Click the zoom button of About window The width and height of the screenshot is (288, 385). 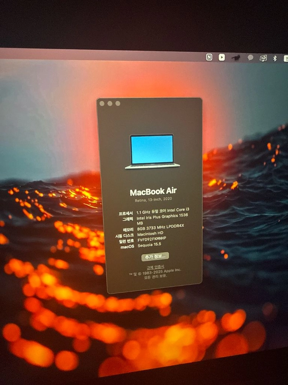[118, 103]
